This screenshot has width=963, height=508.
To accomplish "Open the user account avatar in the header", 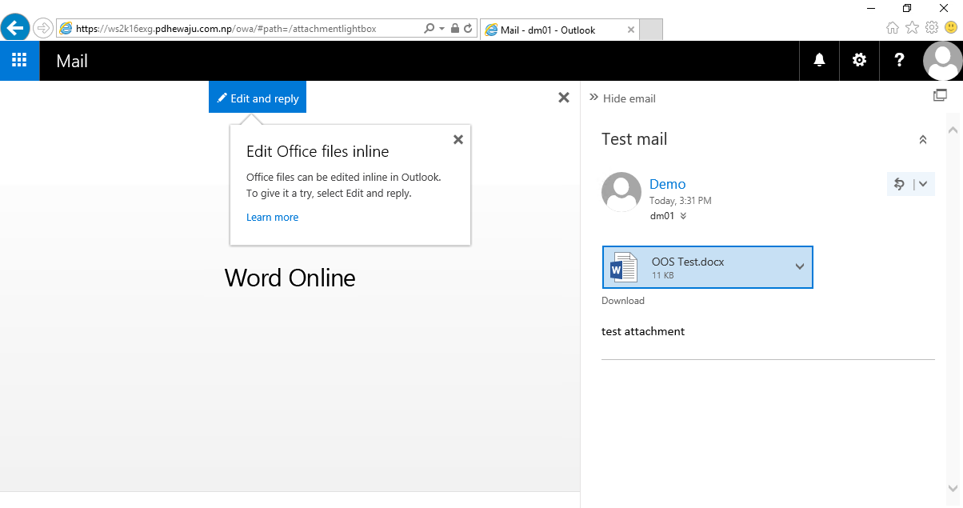I will 942,61.
